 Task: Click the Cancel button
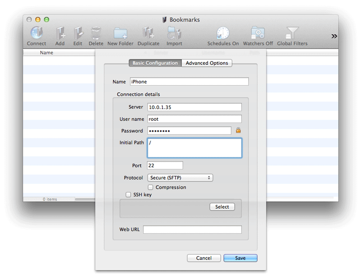tap(204, 258)
